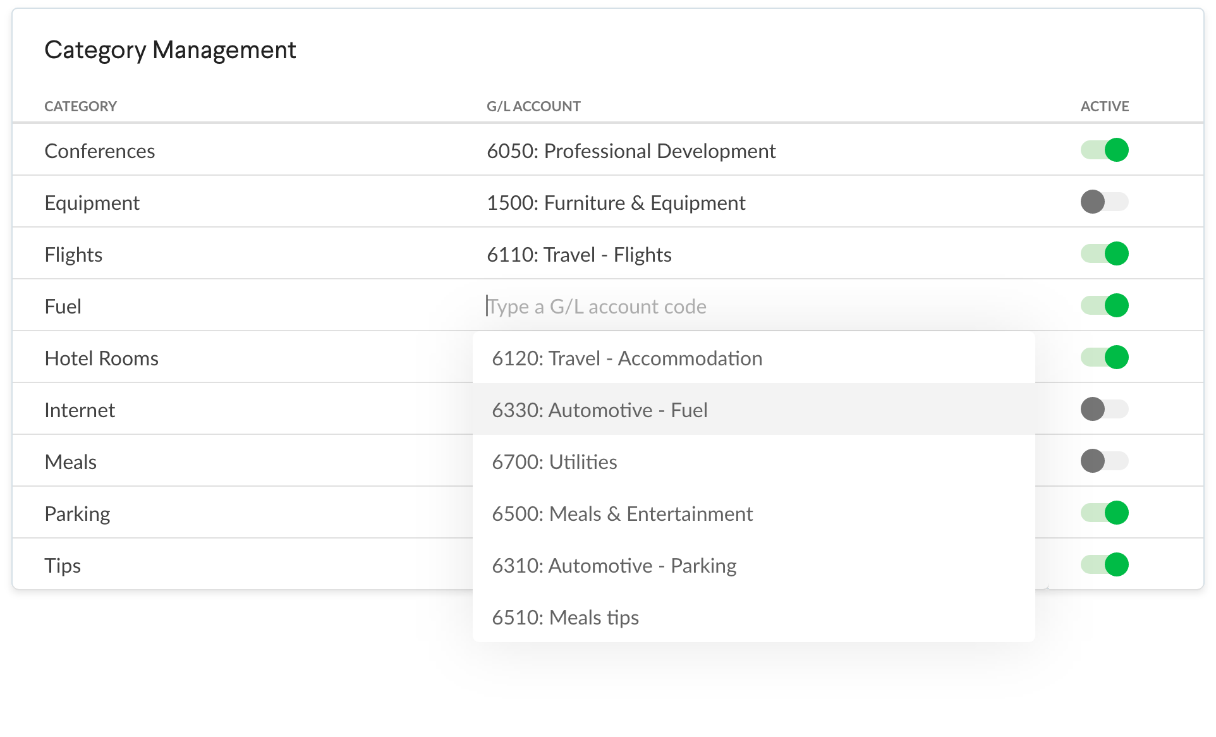Disable the Conferences active toggle
This screenshot has width=1216, height=737.
(1104, 150)
